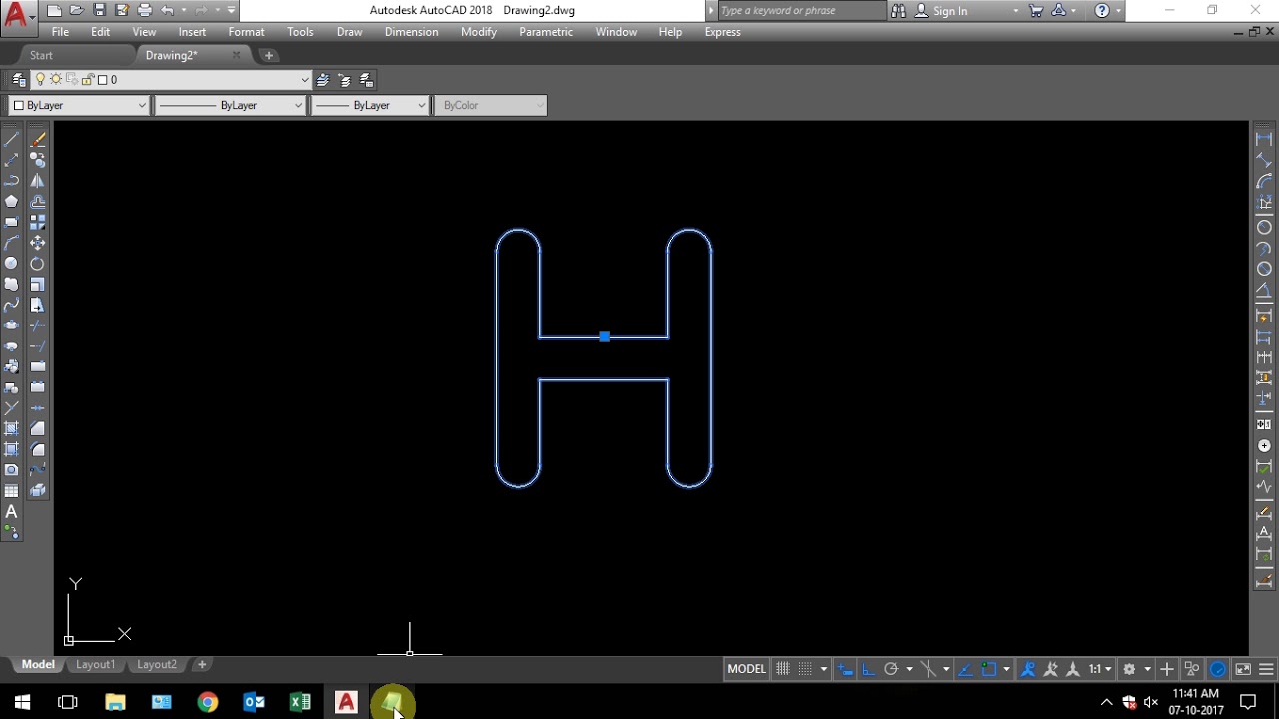Open the Express menu
The image size is (1279, 719).
click(x=722, y=32)
